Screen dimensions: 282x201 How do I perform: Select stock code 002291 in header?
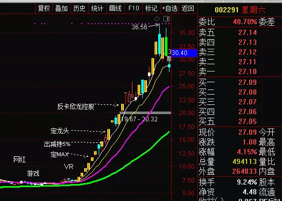pyautogui.click(x=227, y=10)
